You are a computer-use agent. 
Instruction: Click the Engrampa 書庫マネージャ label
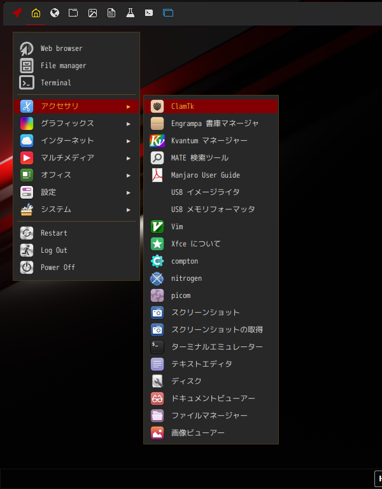click(x=215, y=124)
